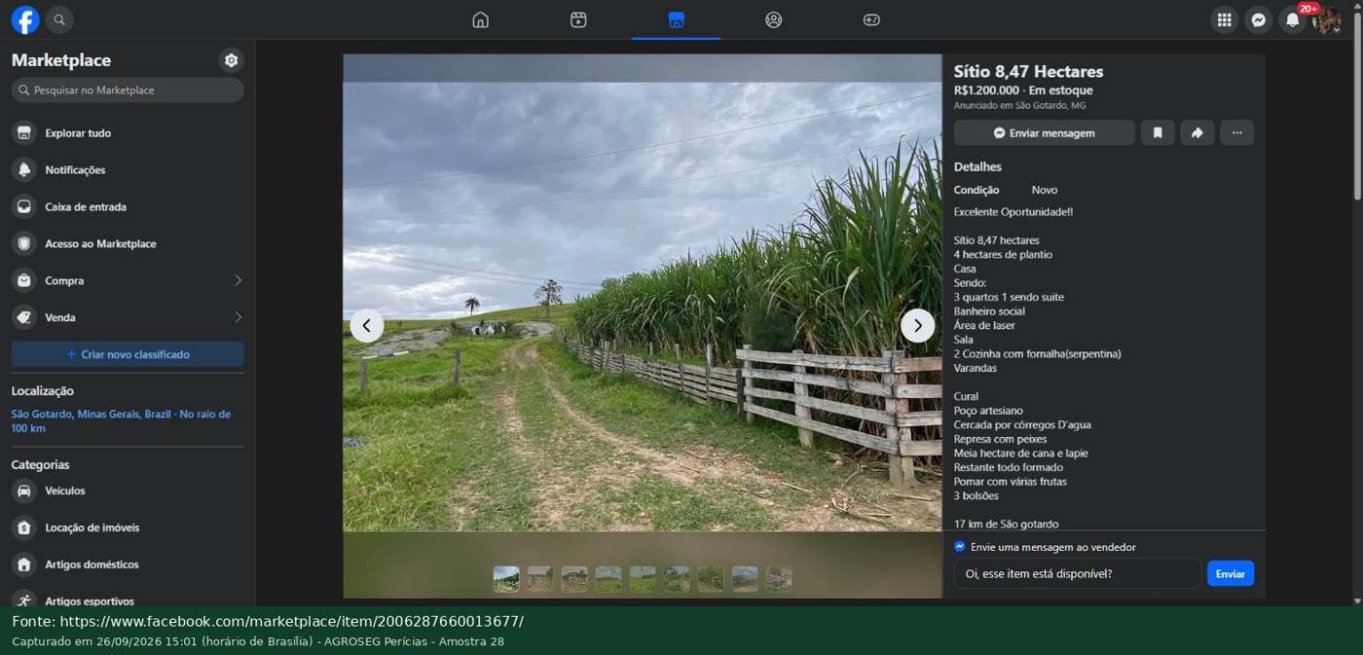The image size is (1363, 655).
Task: Open the Messenger icon in the top bar
Action: pyautogui.click(x=1259, y=19)
